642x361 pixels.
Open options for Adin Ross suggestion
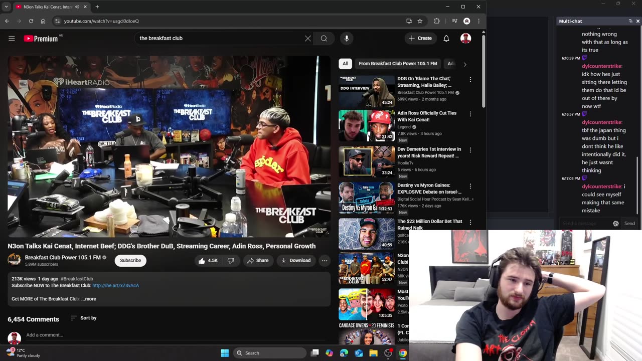tap(470, 114)
